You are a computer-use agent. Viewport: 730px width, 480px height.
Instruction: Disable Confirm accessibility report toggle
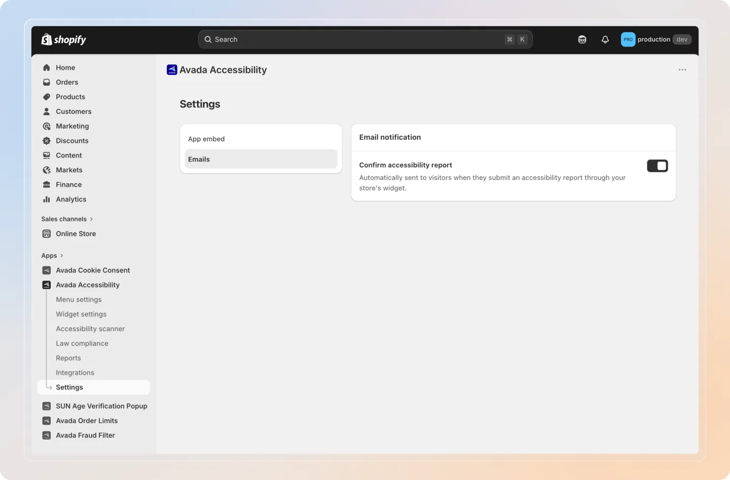coord(658,166)
